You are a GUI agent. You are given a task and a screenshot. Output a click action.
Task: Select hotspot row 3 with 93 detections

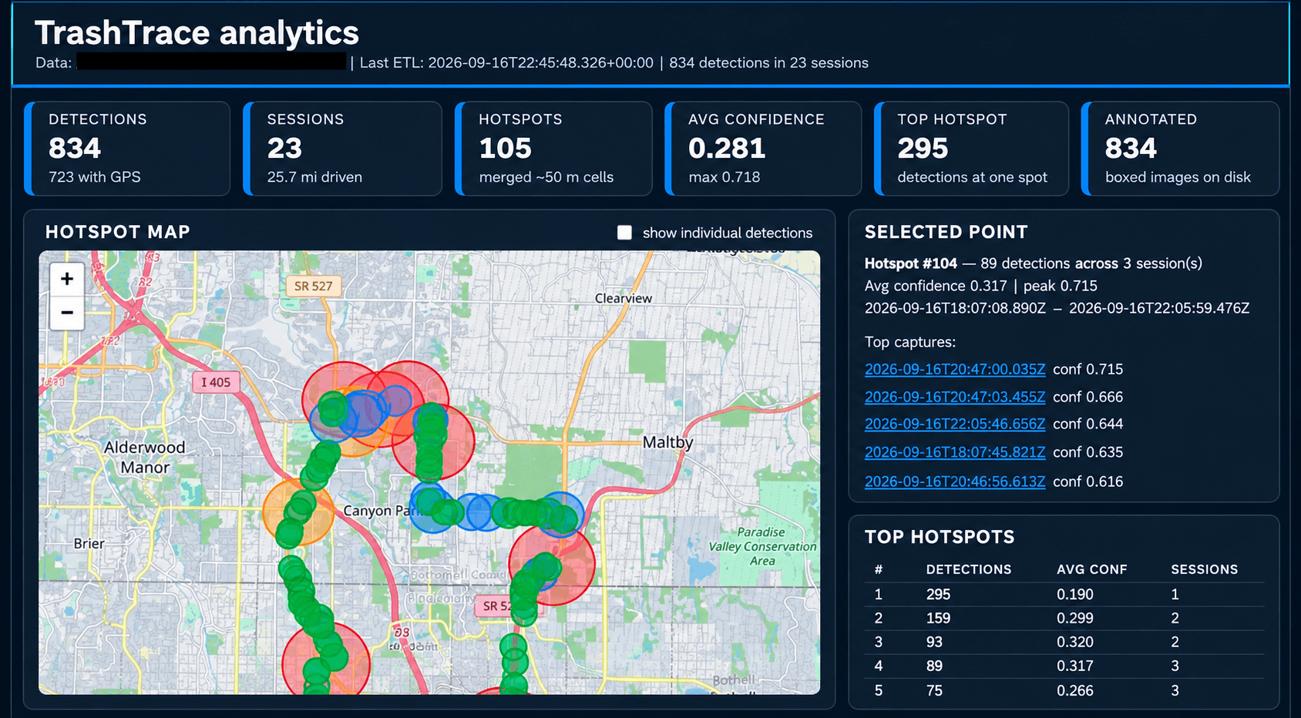click(x=1064, y=642)
